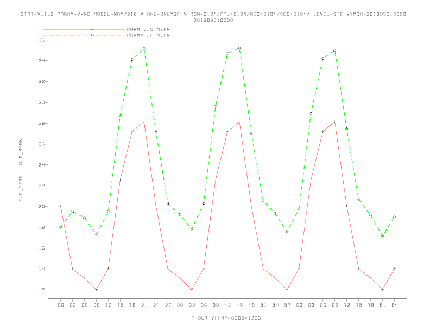Click y-axis tick label 16
This screenshot has width=430, height=332.
coord(42,248)
